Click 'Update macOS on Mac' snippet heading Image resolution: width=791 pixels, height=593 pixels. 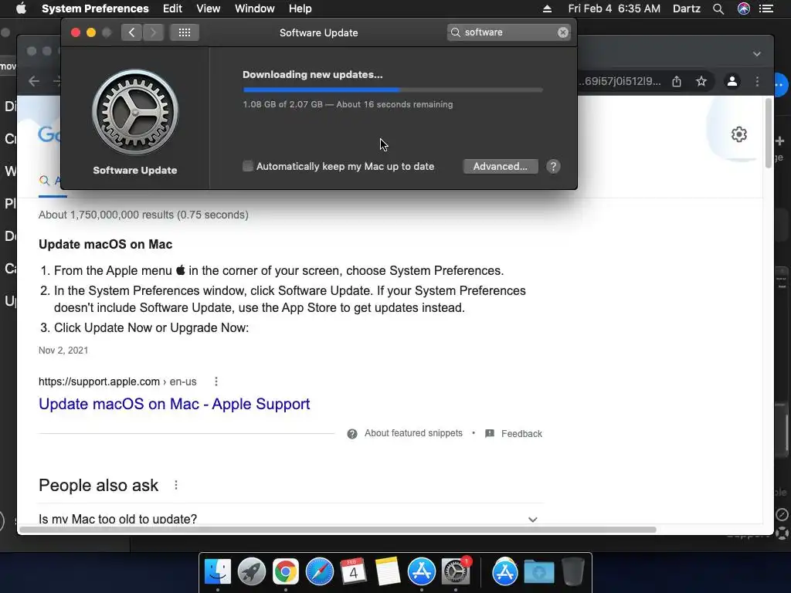point(105,245)
